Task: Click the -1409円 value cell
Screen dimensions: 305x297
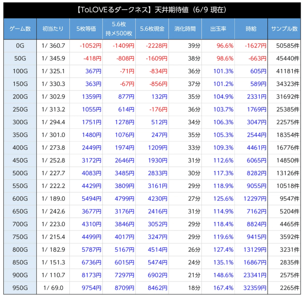Action: (119, 45)
